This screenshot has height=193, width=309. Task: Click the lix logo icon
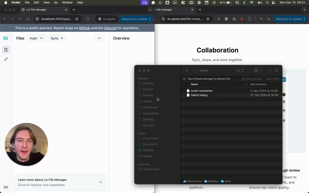(x=6, y=38)
